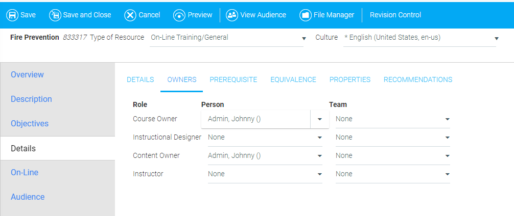Screen dimensions: 514x216
Task: Open Overview in sidebar
Action: pyautogui.click(x=28, y=75)
